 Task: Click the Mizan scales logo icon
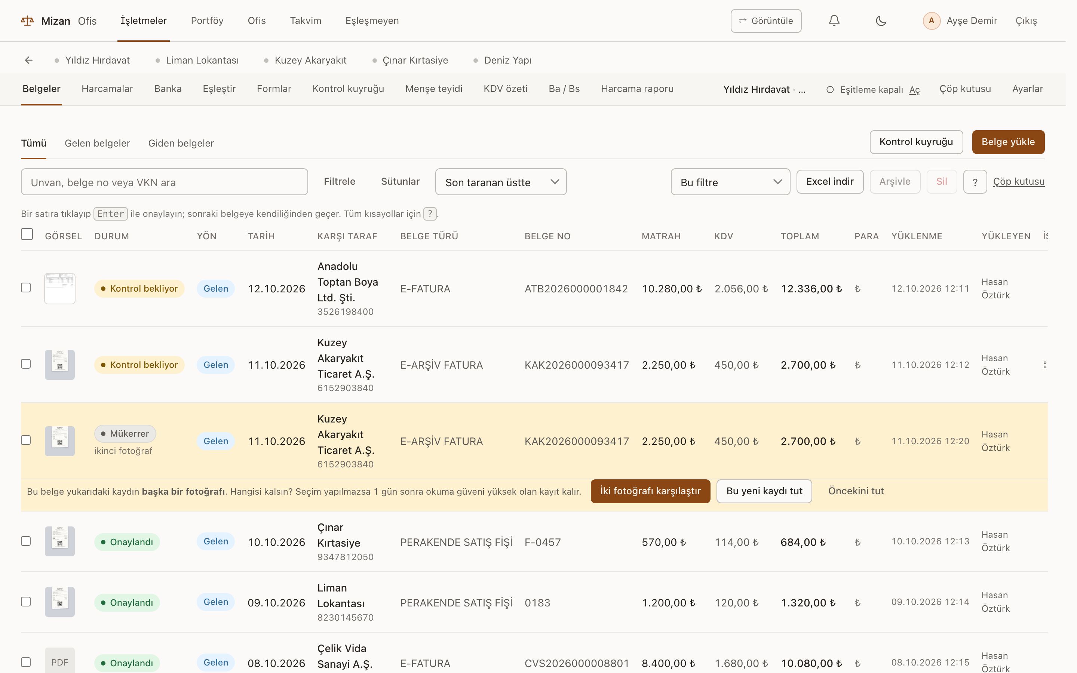27,21
